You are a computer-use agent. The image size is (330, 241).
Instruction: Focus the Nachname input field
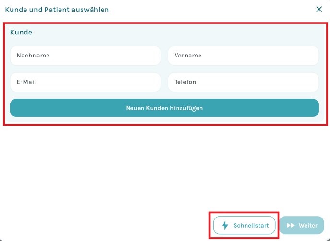85,56
